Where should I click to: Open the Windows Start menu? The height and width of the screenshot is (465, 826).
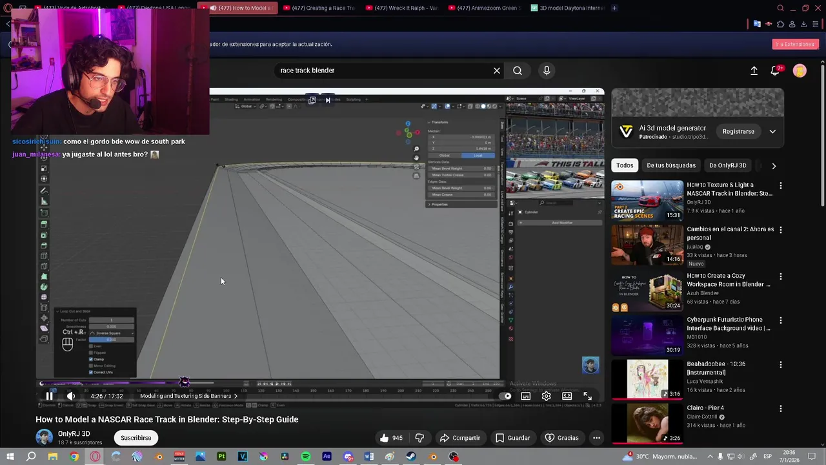tap(9, 457)
